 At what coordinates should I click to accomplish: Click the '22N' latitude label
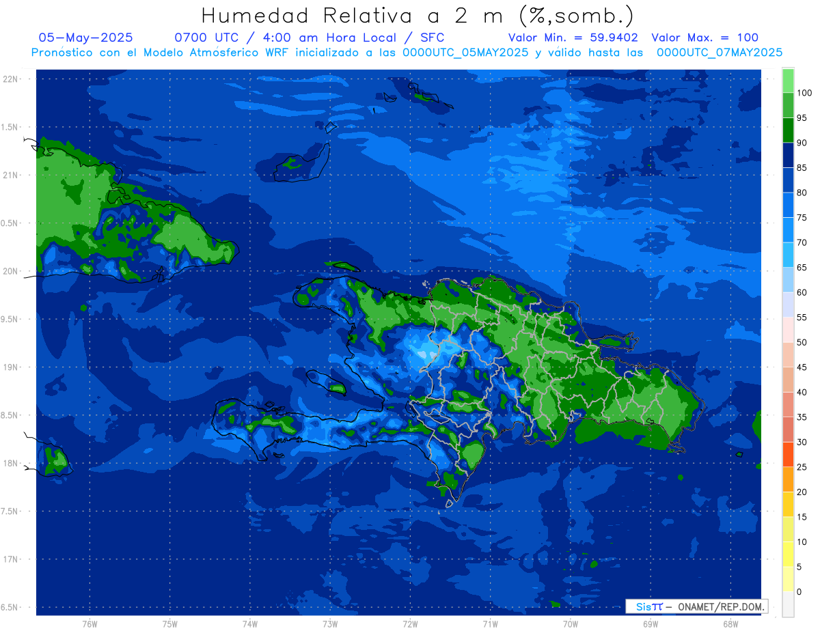coord(12,79)
